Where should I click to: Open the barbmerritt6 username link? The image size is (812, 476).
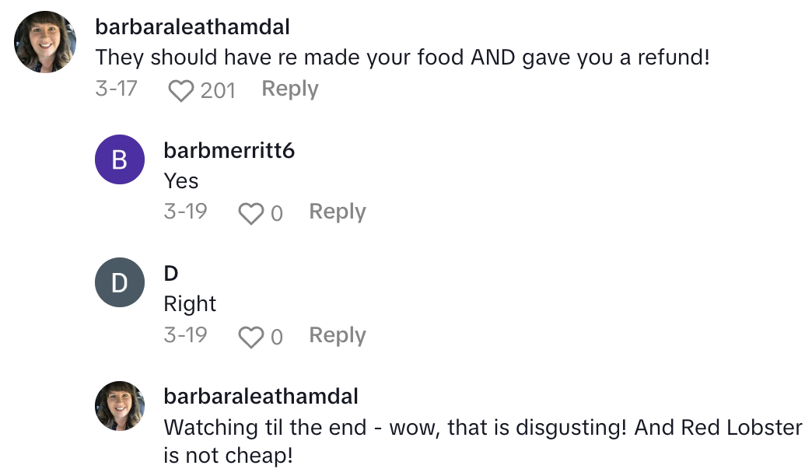click(x=229, y=150)
